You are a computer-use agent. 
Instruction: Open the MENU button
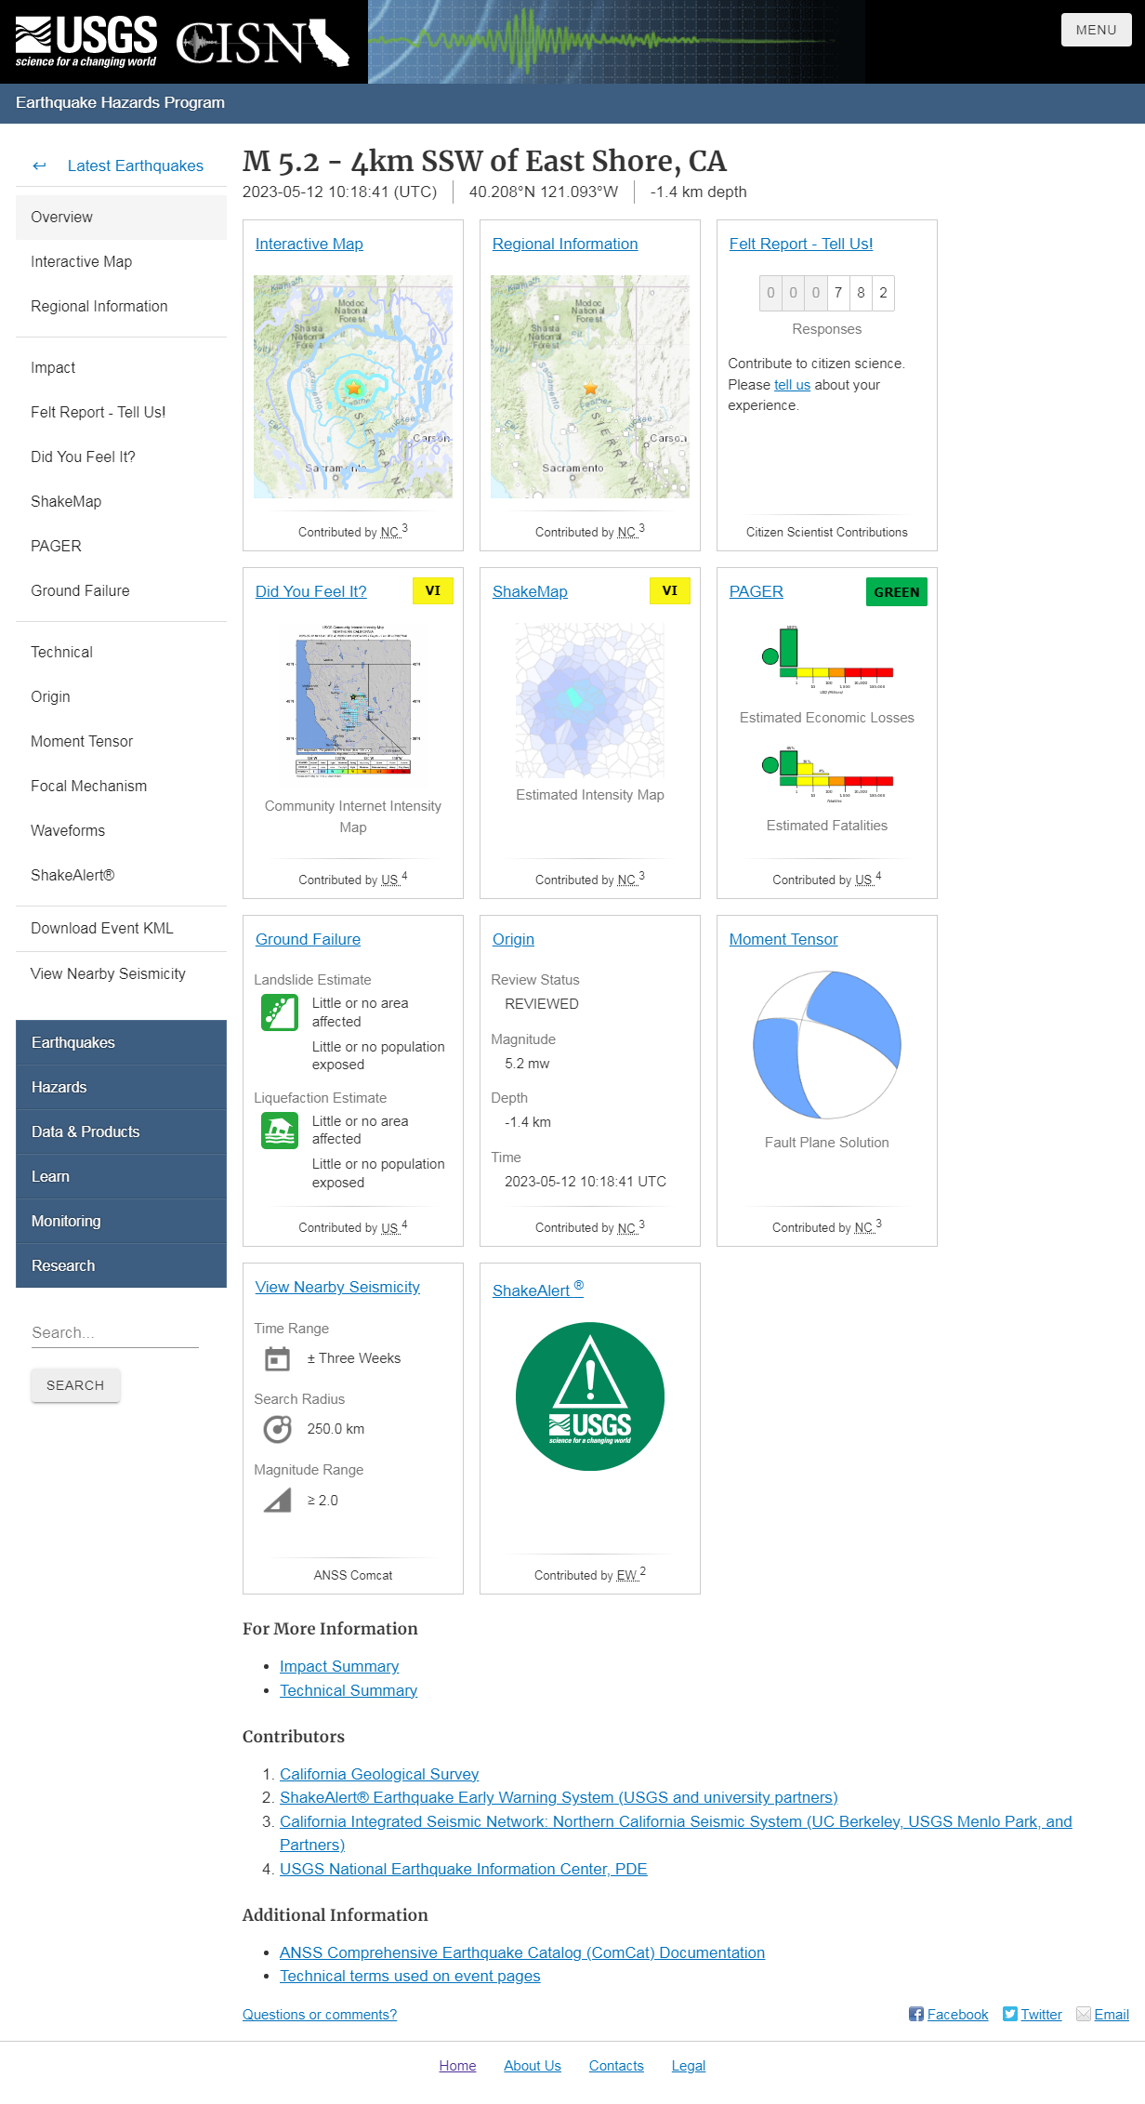(x=1097, y=30)
